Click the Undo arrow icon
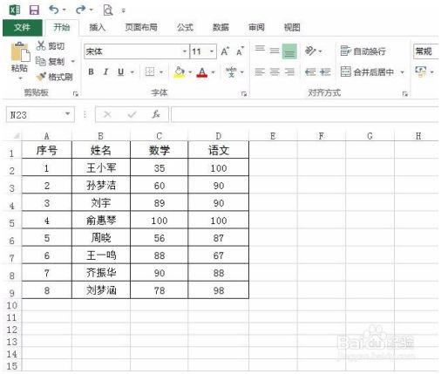The image size is (441, 374). pos(54,10)
